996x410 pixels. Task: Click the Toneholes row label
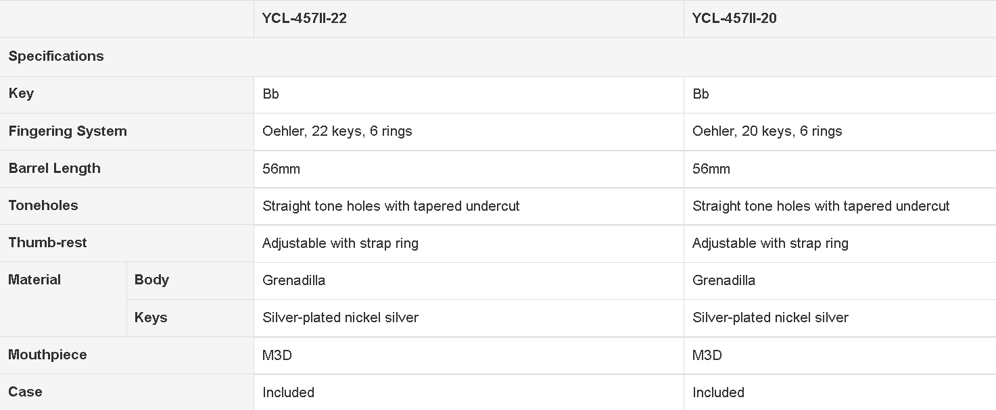43,205
